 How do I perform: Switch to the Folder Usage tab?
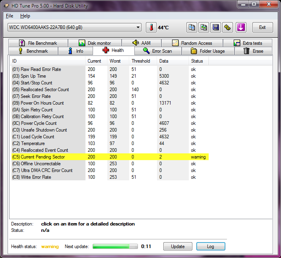(208, 51)
